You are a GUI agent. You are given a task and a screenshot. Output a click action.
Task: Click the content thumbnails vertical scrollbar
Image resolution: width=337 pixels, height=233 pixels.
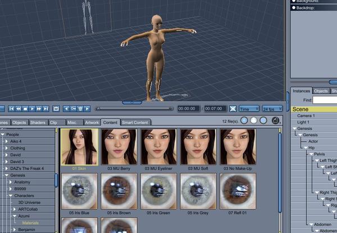tap(280, 173)
